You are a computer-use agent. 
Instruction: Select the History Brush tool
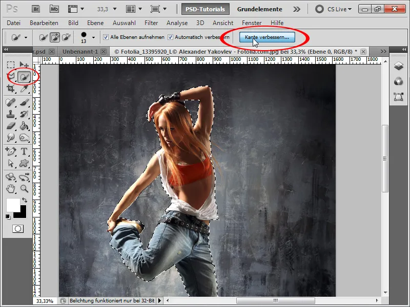pyautogui.click(x=24, y=114)
